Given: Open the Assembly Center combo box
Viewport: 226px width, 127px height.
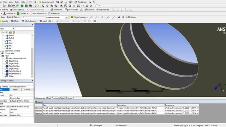Looking at the screenshot, I should tap(56, 17).
